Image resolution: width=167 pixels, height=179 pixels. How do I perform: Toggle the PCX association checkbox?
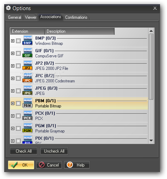pos(18,116)
